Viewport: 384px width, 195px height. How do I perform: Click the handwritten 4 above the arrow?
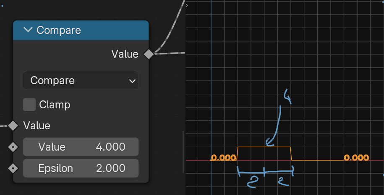coord(287,97)
